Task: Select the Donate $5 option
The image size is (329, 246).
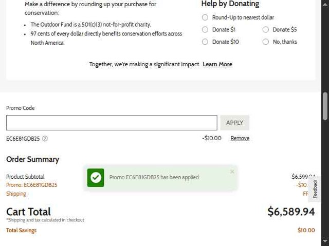Action: pos(266,30)
